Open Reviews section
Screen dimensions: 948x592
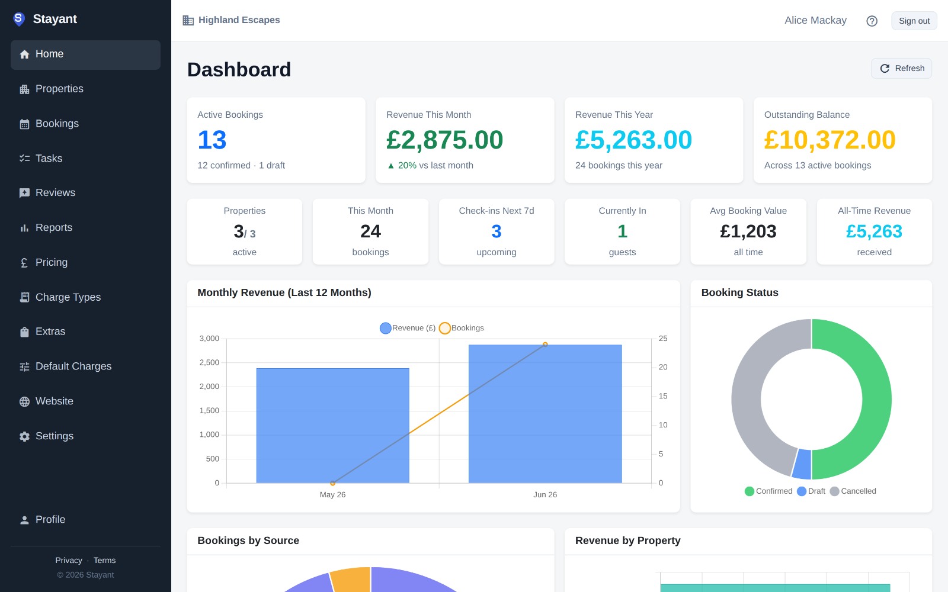coord(85,193)
